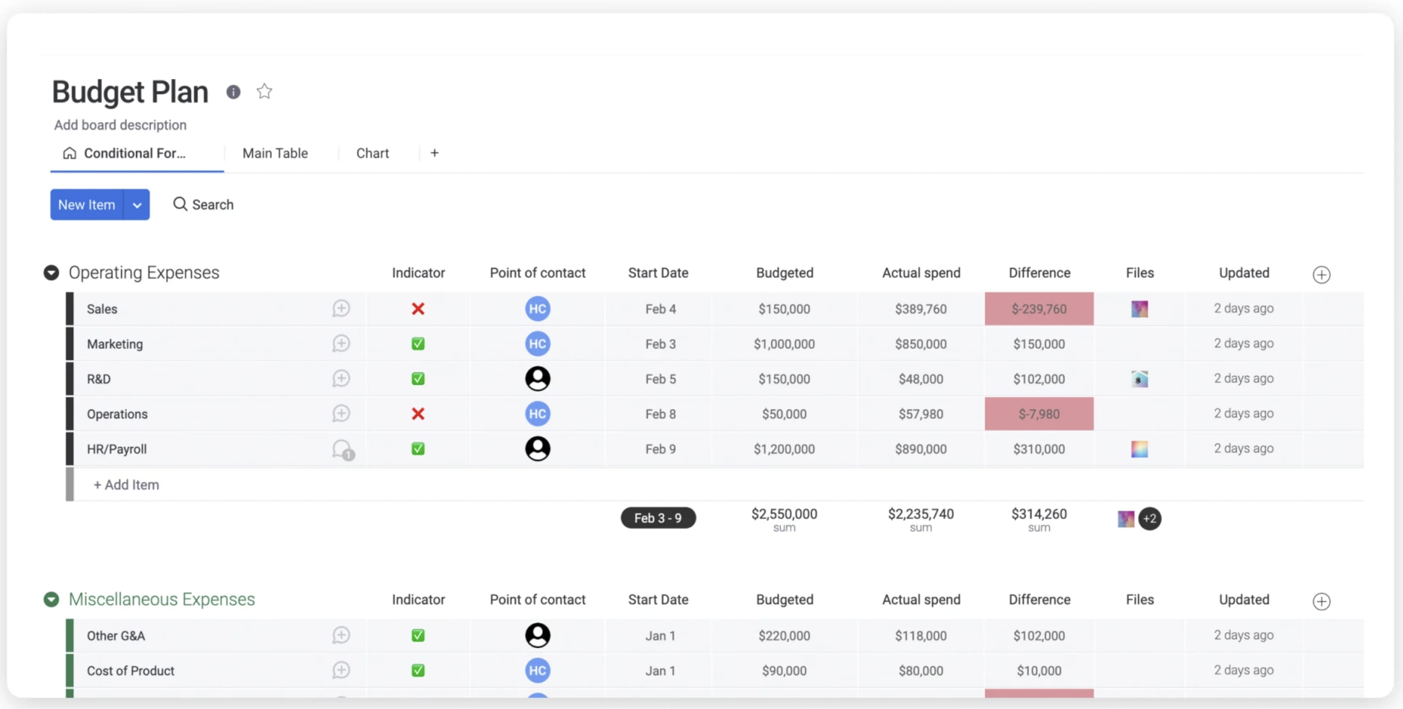1403x709 pixels.
Task: Toggle collapse Miscellaneous Expenses group
Action: [x=51, y=600]
